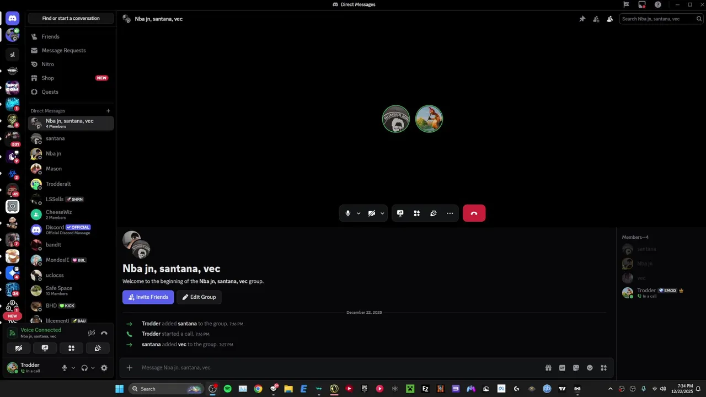Click the plus attach button in message box
The image size is (706, 397).
129,368
